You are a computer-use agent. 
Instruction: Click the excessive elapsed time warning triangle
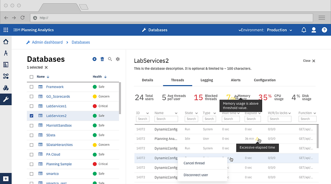click(x=257, y=139)
